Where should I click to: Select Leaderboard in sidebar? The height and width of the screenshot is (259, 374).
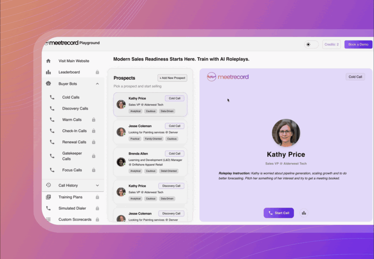click(69, 72)
